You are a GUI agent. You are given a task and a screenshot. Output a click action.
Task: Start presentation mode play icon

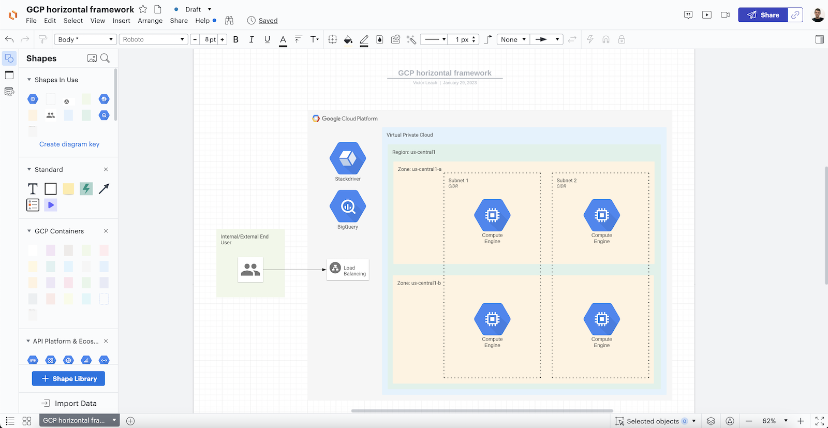click(707, 15)
